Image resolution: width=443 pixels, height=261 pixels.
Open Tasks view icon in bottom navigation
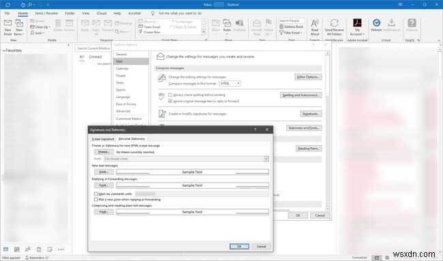(x=39, y=249)
